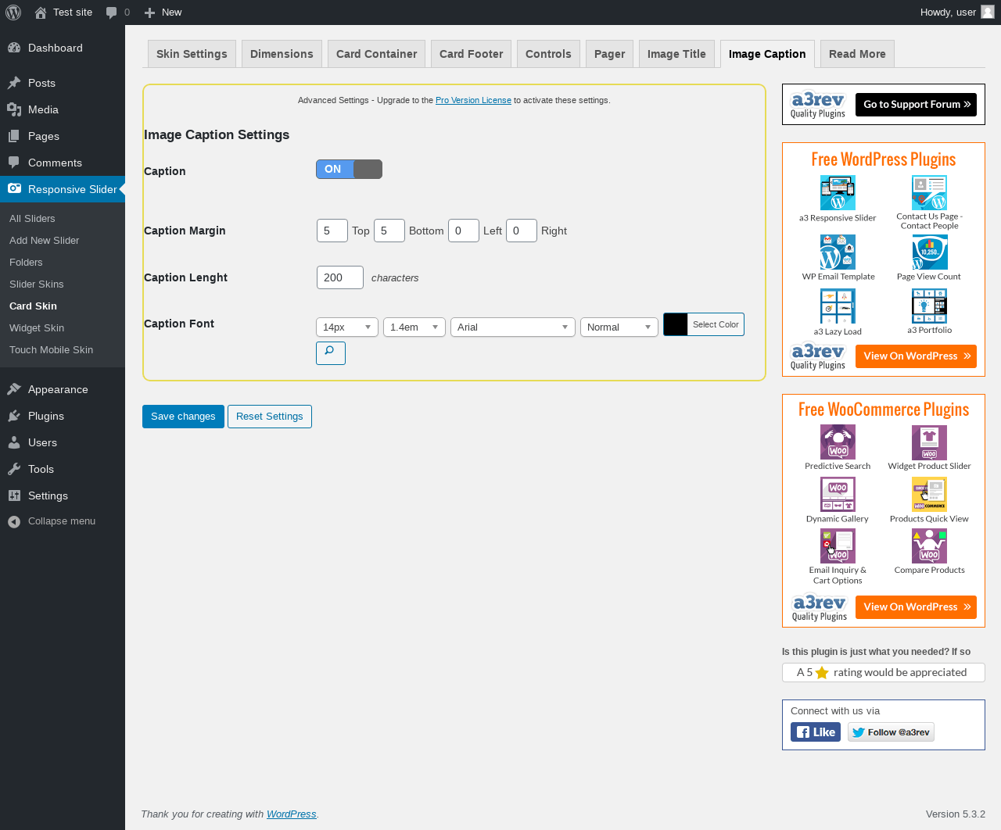This screenshot has height=830, width=1001.
Task: Switch to the Card Footer tab
Action: click(472, 54)
